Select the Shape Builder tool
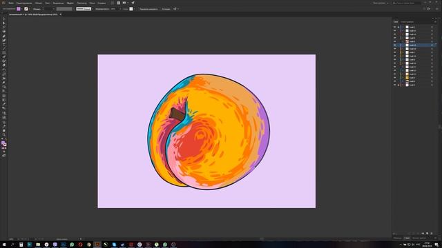Viewport: 442px width, 248px height. (3, 87)
